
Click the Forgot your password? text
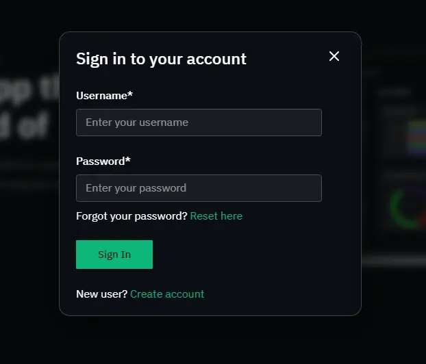131,216
